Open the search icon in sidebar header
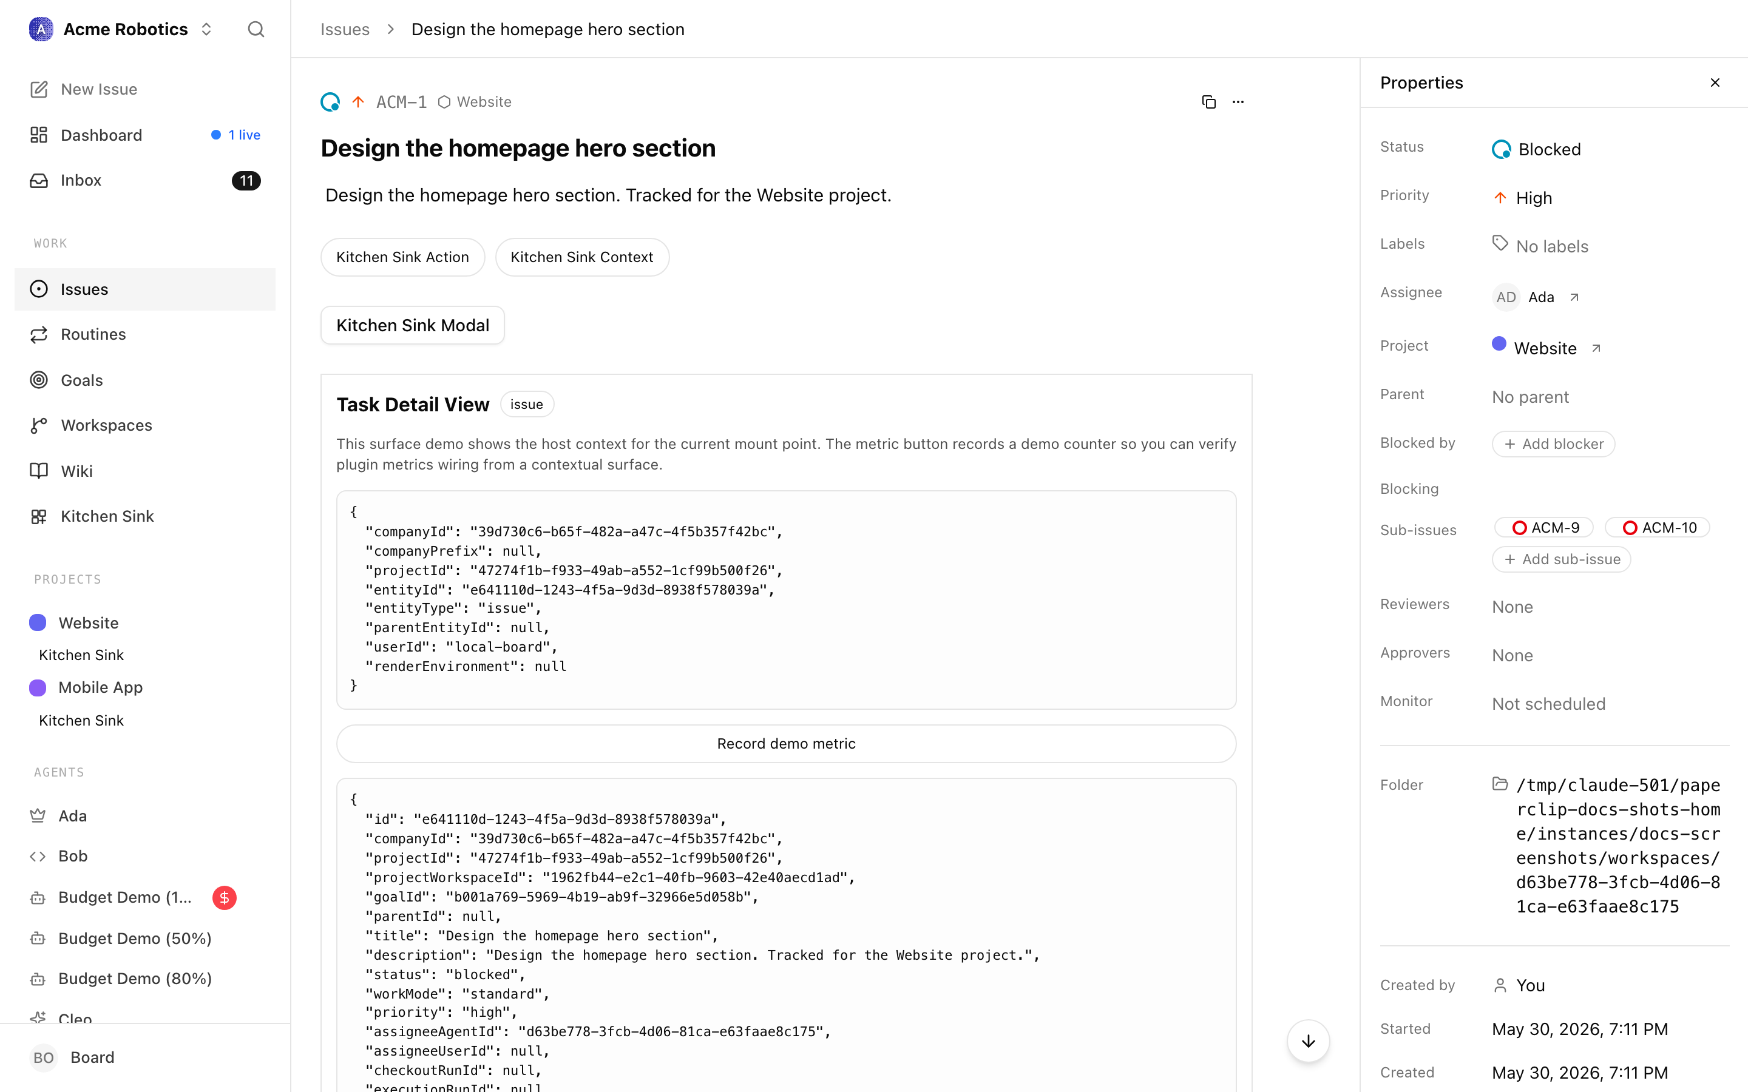Screen dimensions: 1748x1092 pos(256,29)
